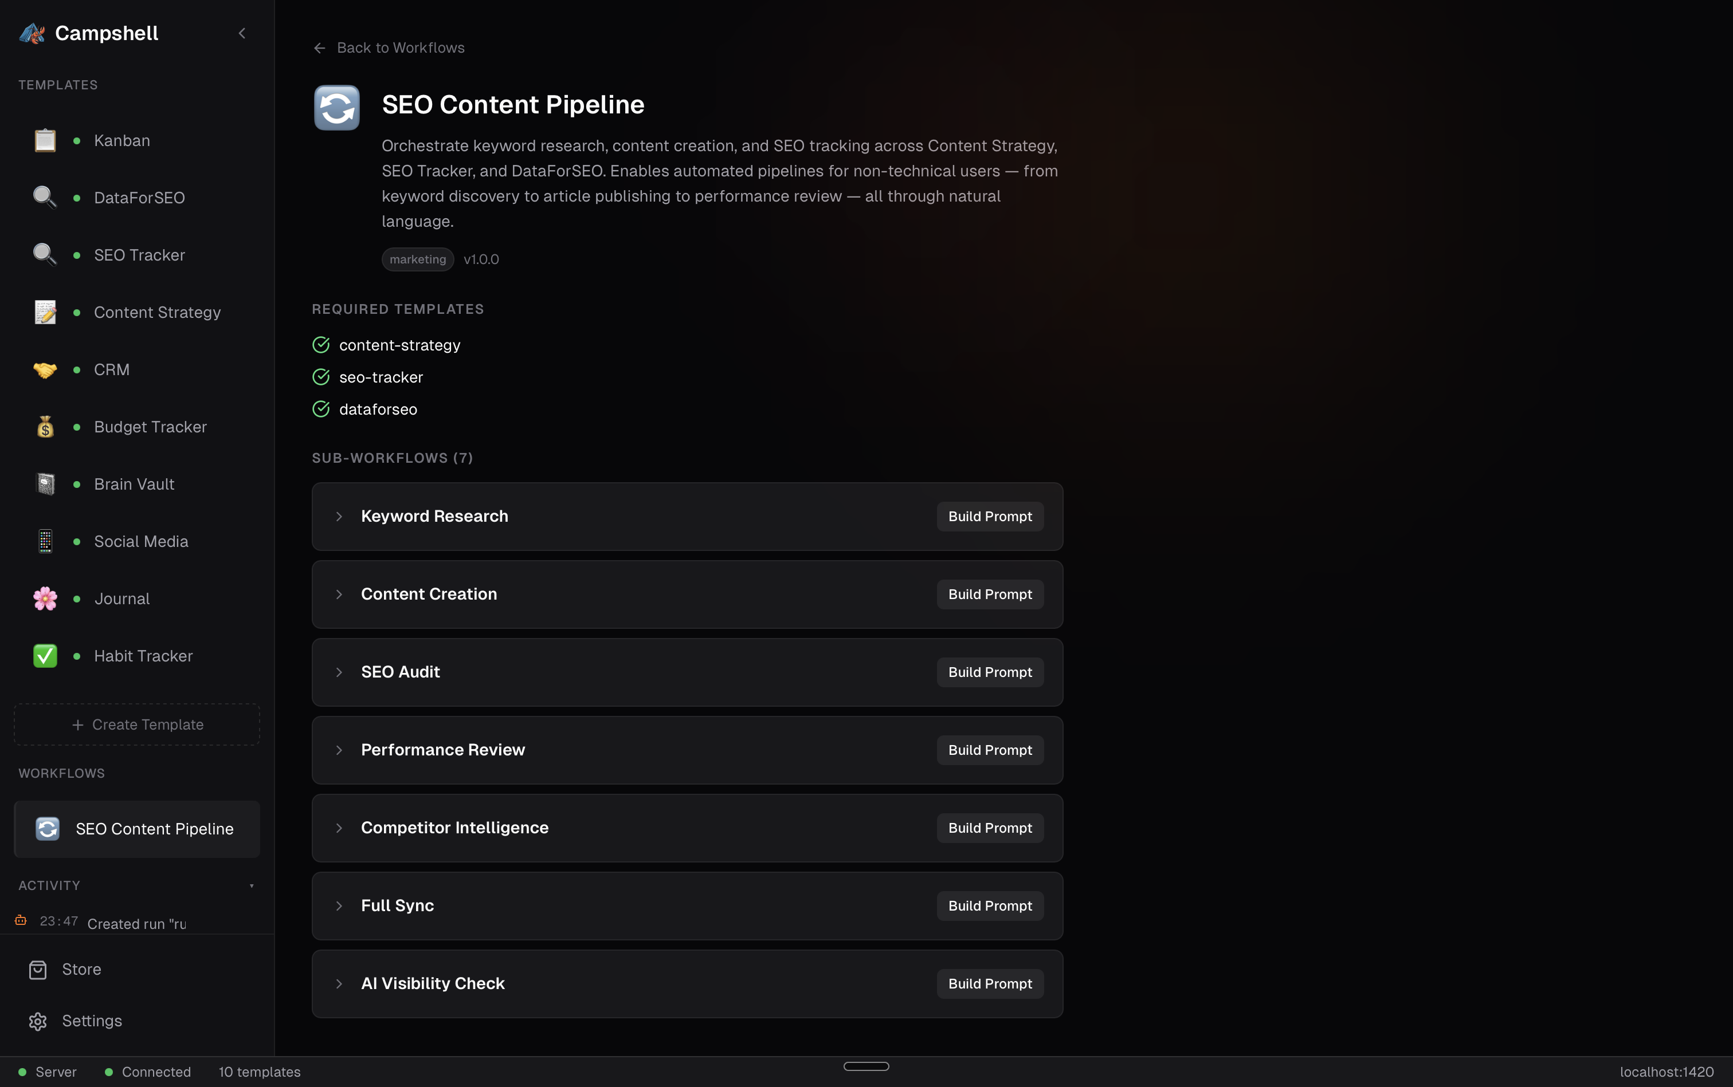The image size is (1733, 1087).
Task: Click the dataforseo check circle
Action: (321, 409)
